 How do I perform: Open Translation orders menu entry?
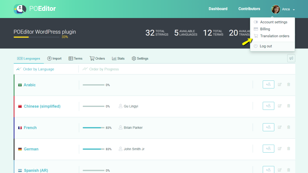point(275,36)
